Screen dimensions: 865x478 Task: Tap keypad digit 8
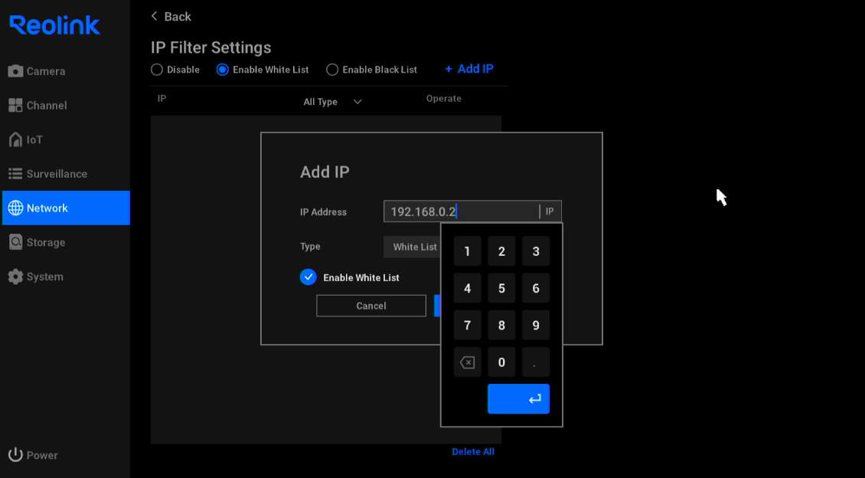pyautogui.click(x=501, y=325)
